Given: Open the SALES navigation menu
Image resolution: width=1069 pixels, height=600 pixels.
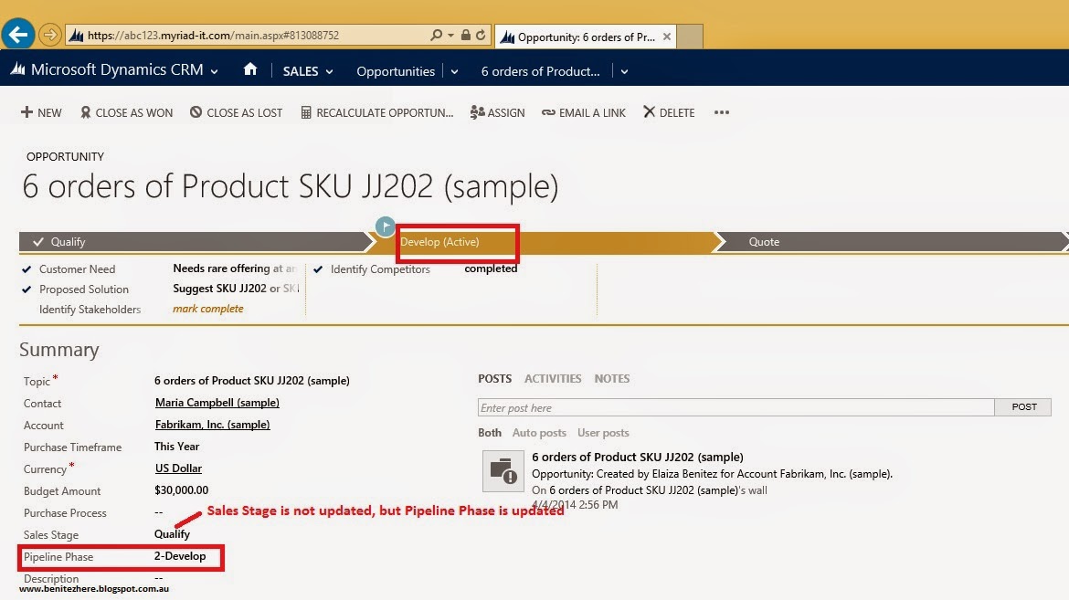Looking at the screenshot, I should (x=301, y=71).
